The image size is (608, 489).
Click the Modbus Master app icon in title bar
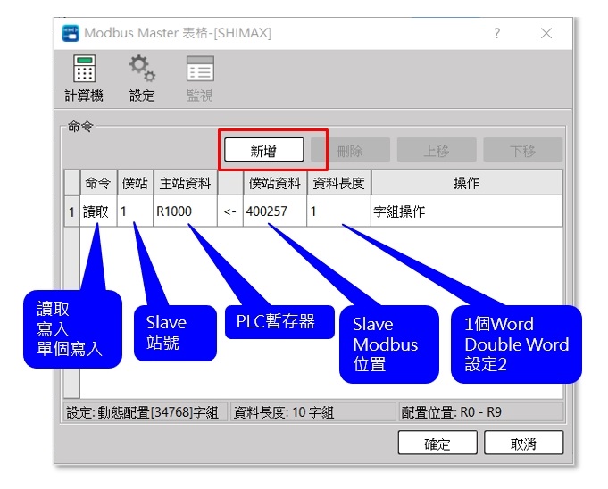coord(71,33)
